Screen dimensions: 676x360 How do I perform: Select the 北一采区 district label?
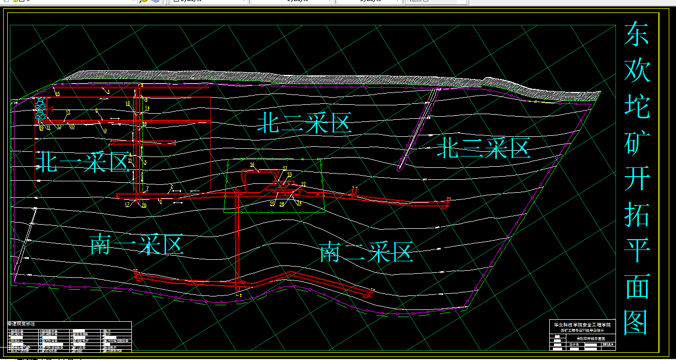83,162
